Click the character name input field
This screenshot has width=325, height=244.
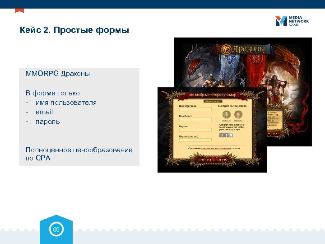(195, 109)
